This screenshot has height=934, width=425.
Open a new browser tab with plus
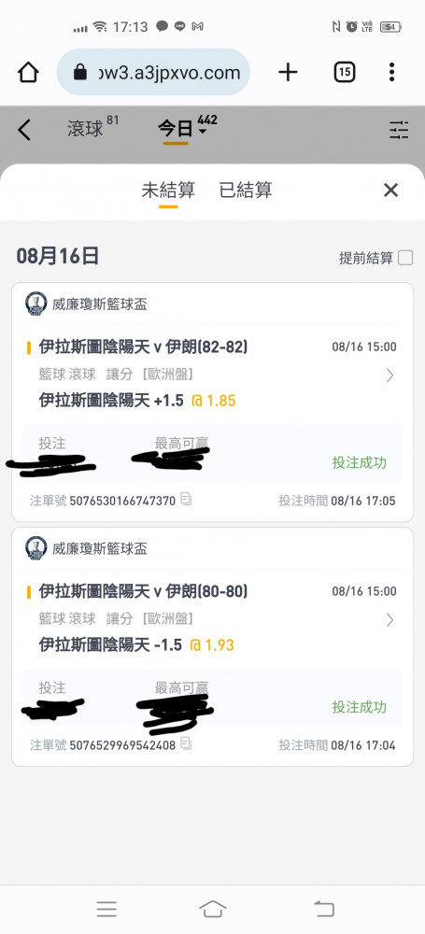coord(288,73)
